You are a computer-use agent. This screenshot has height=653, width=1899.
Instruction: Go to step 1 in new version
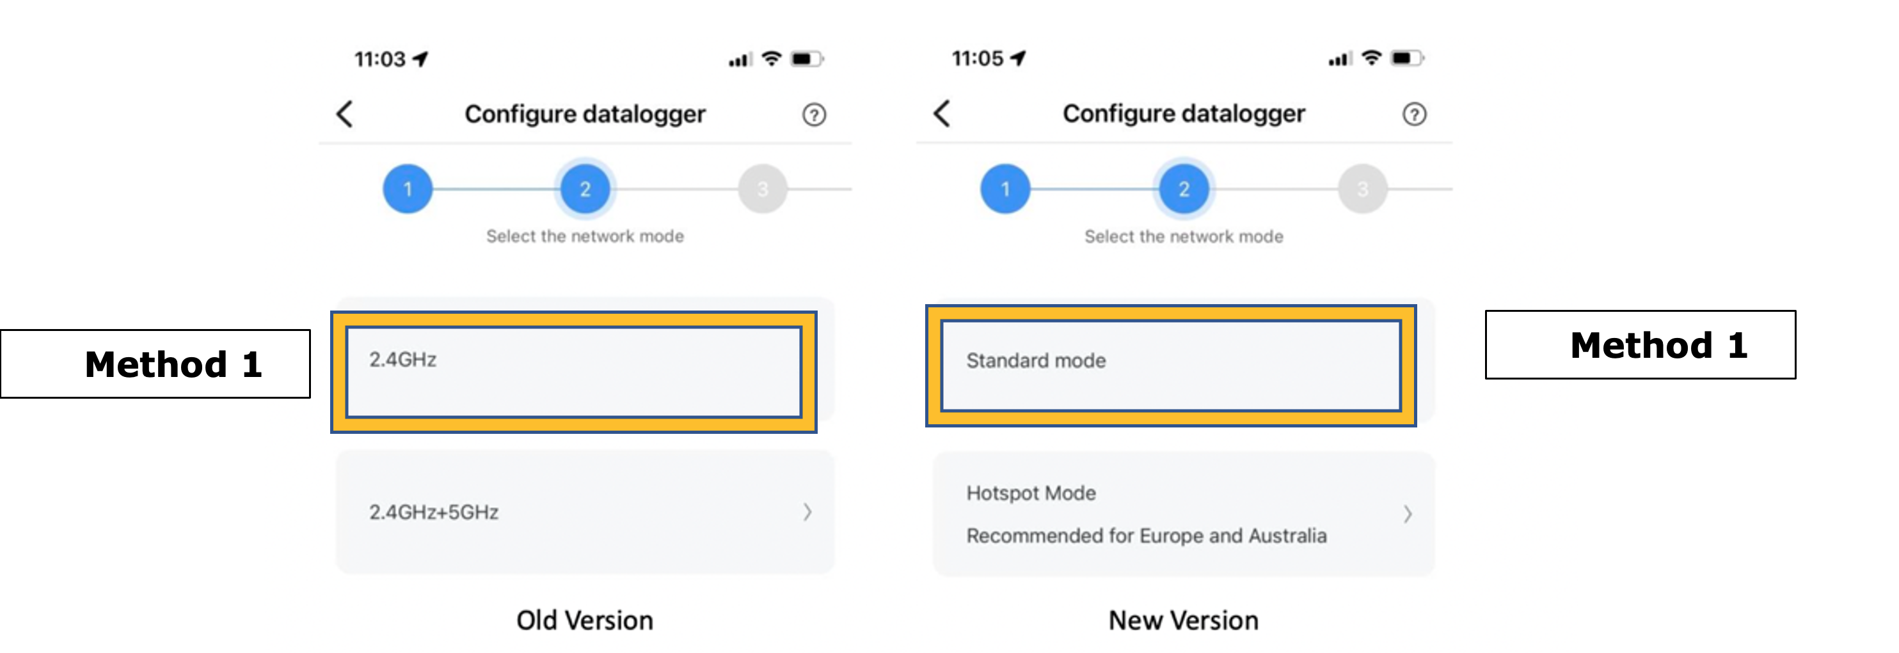[1005, 189]
